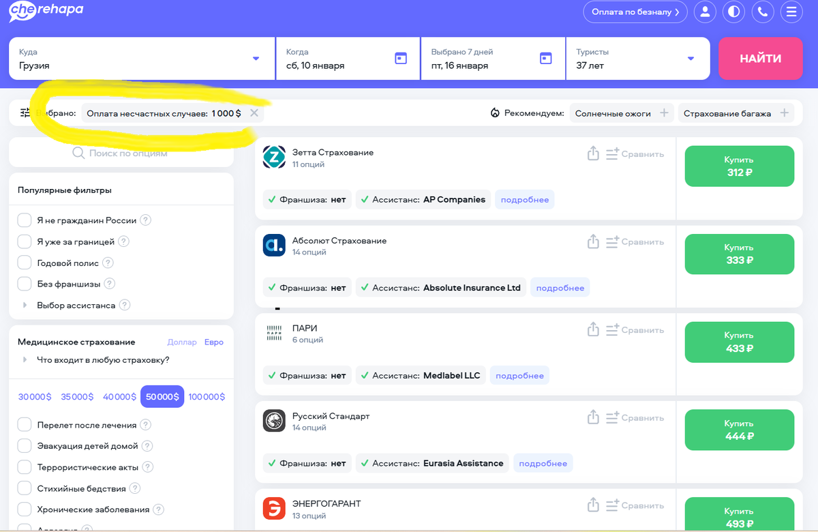
Task: Select 35 000 $ coverage amount
Action: (x=77, y=396)
